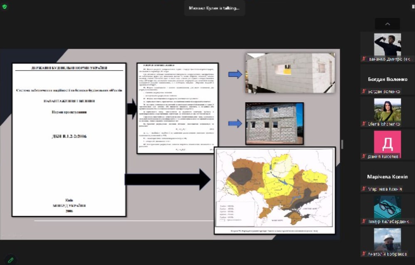Image resolution: width=415 pixels, height=265 pixels.
Task: Select the top participant flexing-arms thumbnail
Action: coord(387,44)
